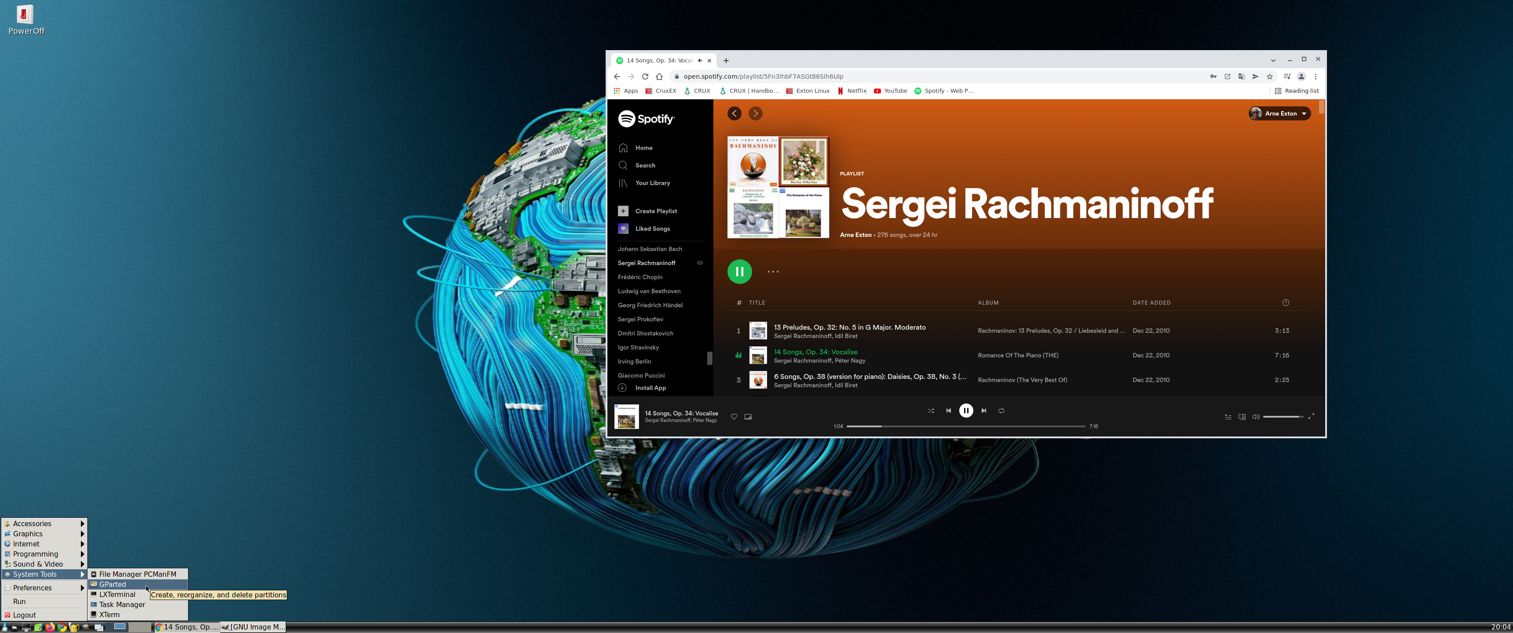
Task: Toggle repeat mode
Action: coord(1001,411)
